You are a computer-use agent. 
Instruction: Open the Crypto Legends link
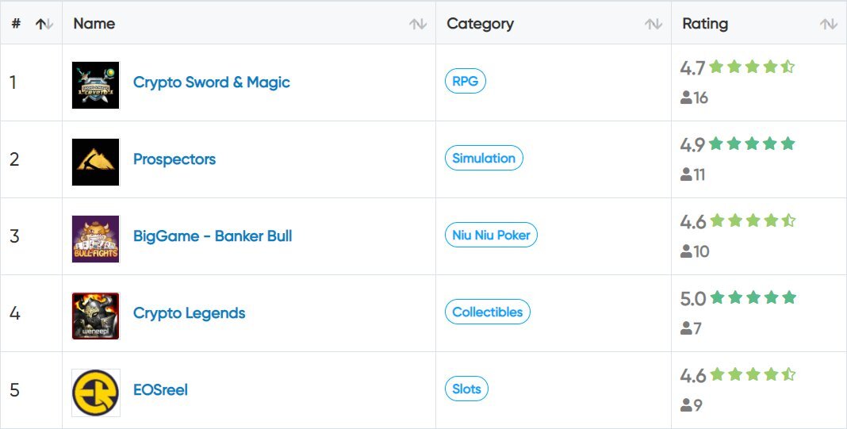tap(189, 313)
